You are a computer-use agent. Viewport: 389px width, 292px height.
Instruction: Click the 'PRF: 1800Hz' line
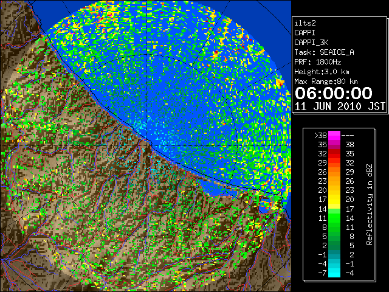(317, 62)
